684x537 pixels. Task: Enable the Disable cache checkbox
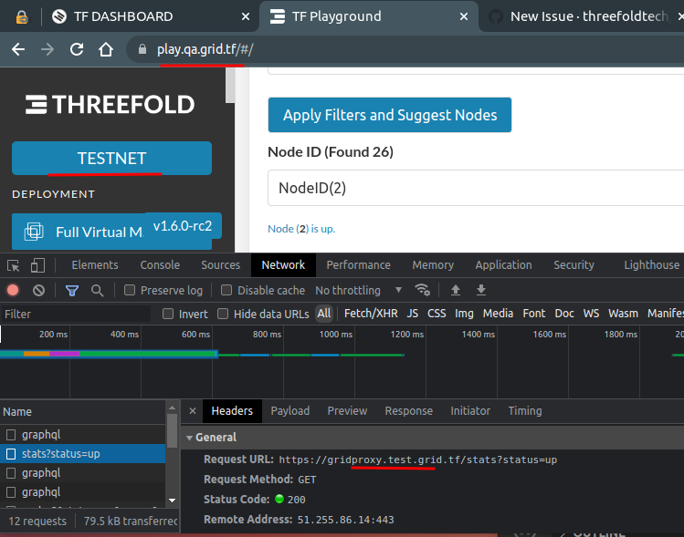(x=226, y=290)
